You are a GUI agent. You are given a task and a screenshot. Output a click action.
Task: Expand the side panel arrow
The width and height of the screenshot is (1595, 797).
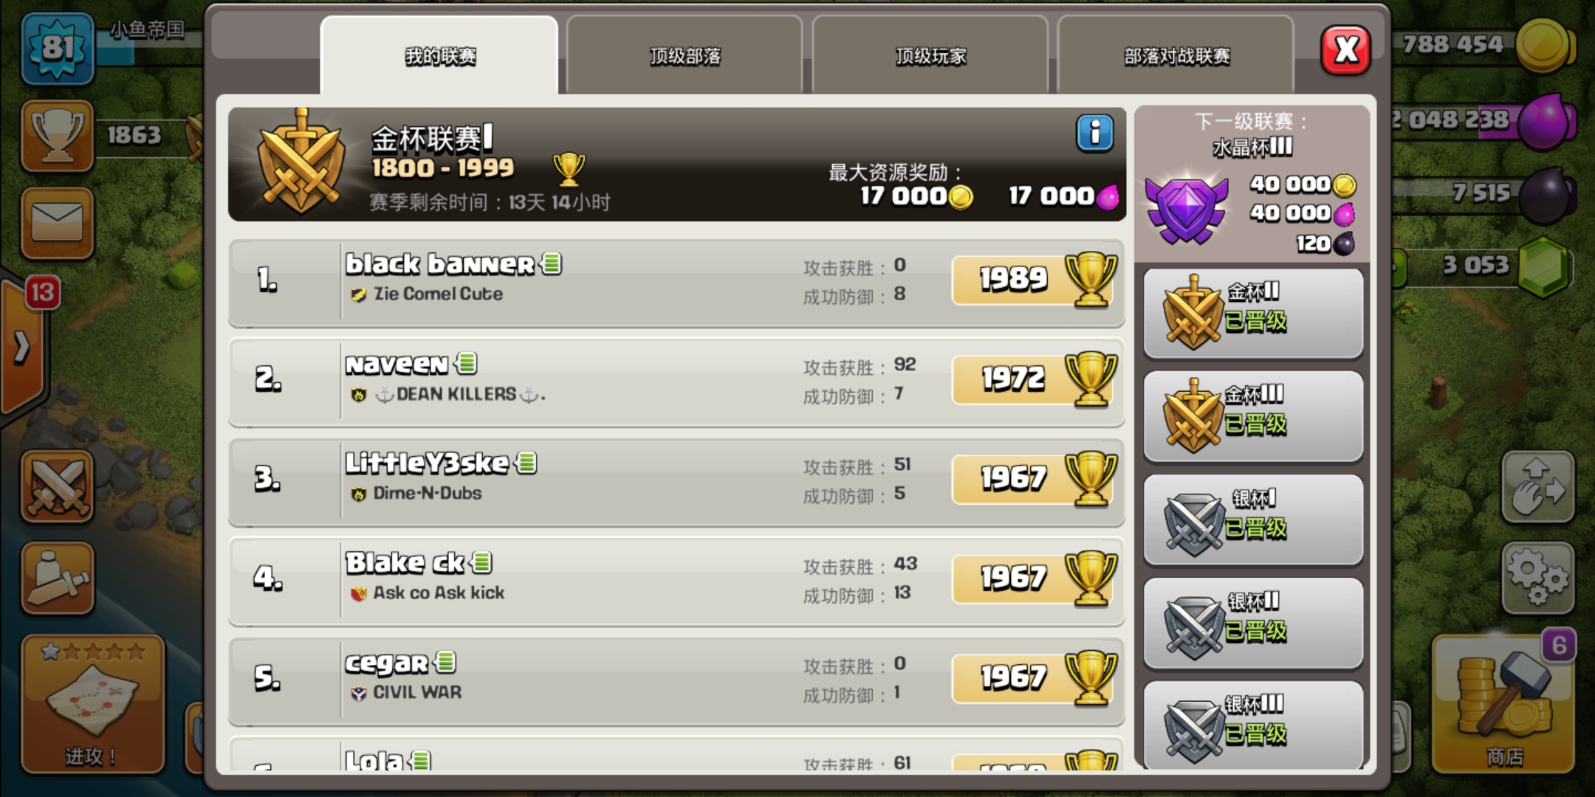(x=22, y=347)
